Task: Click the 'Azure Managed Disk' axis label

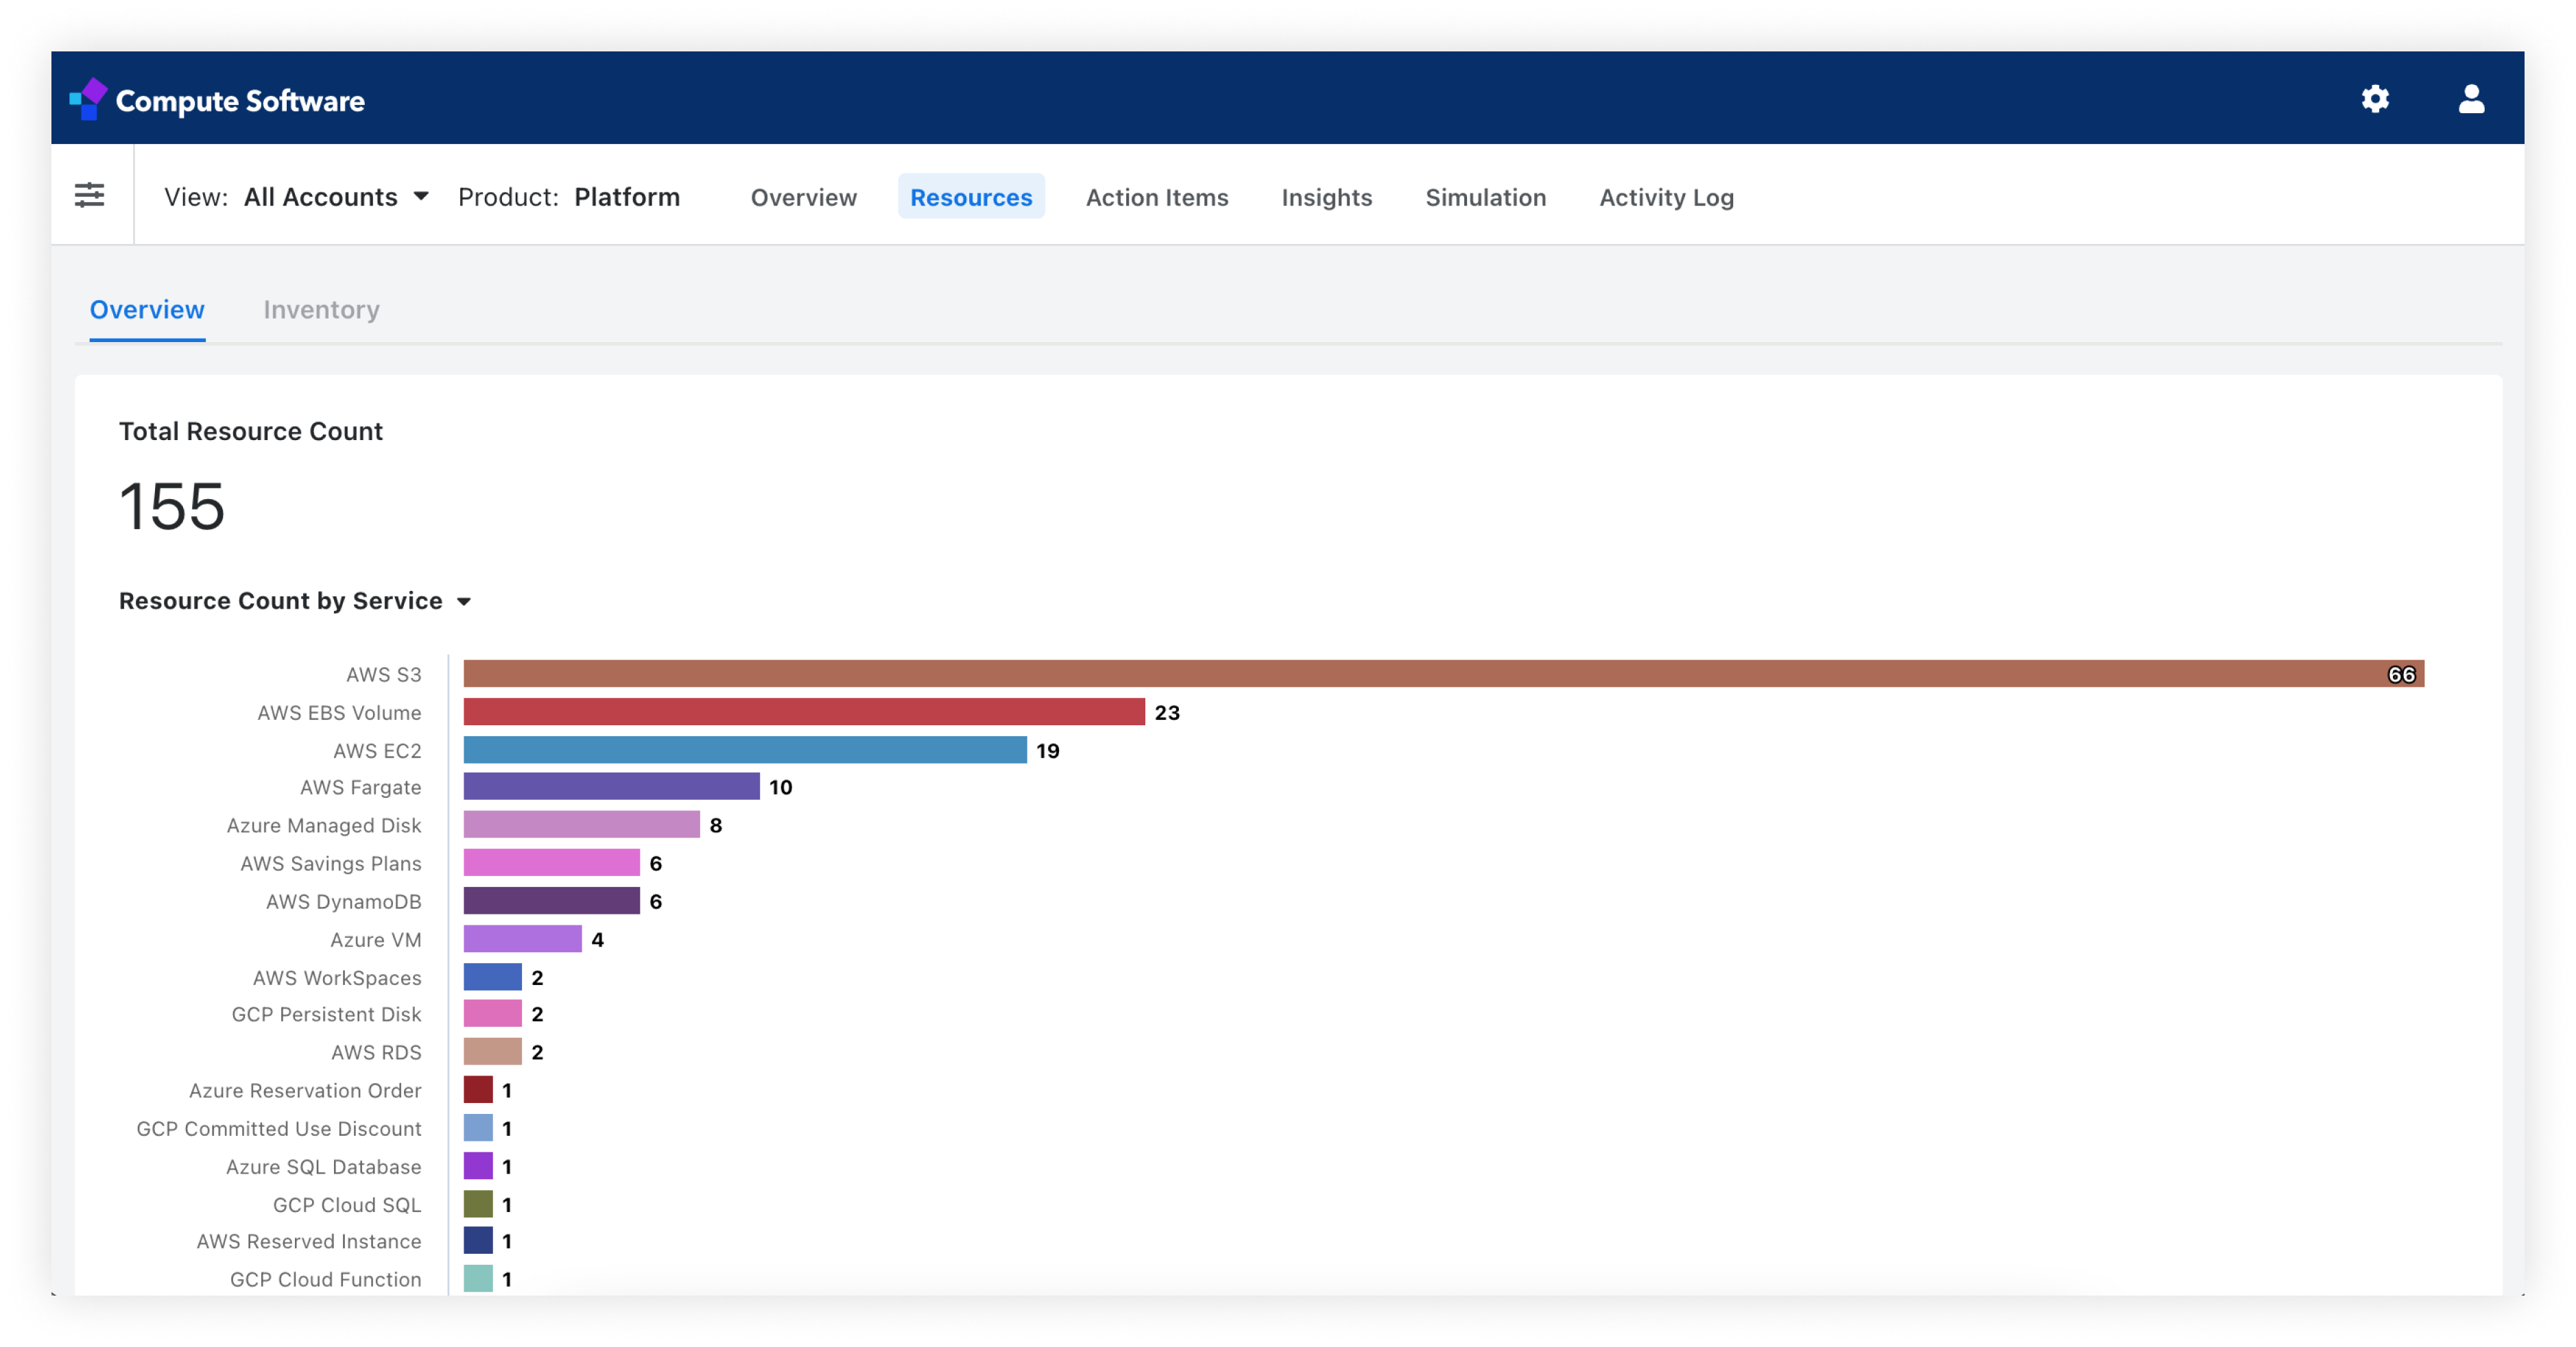Action: click(324, 825)
